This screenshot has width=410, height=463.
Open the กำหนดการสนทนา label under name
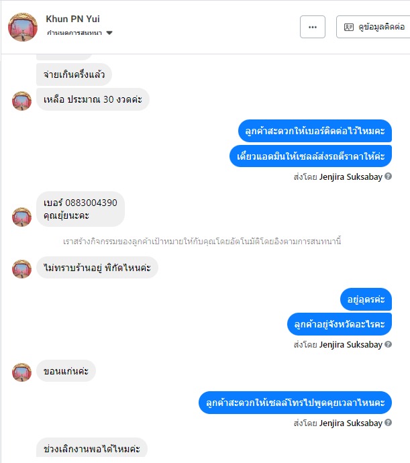[x=74, y=33]
